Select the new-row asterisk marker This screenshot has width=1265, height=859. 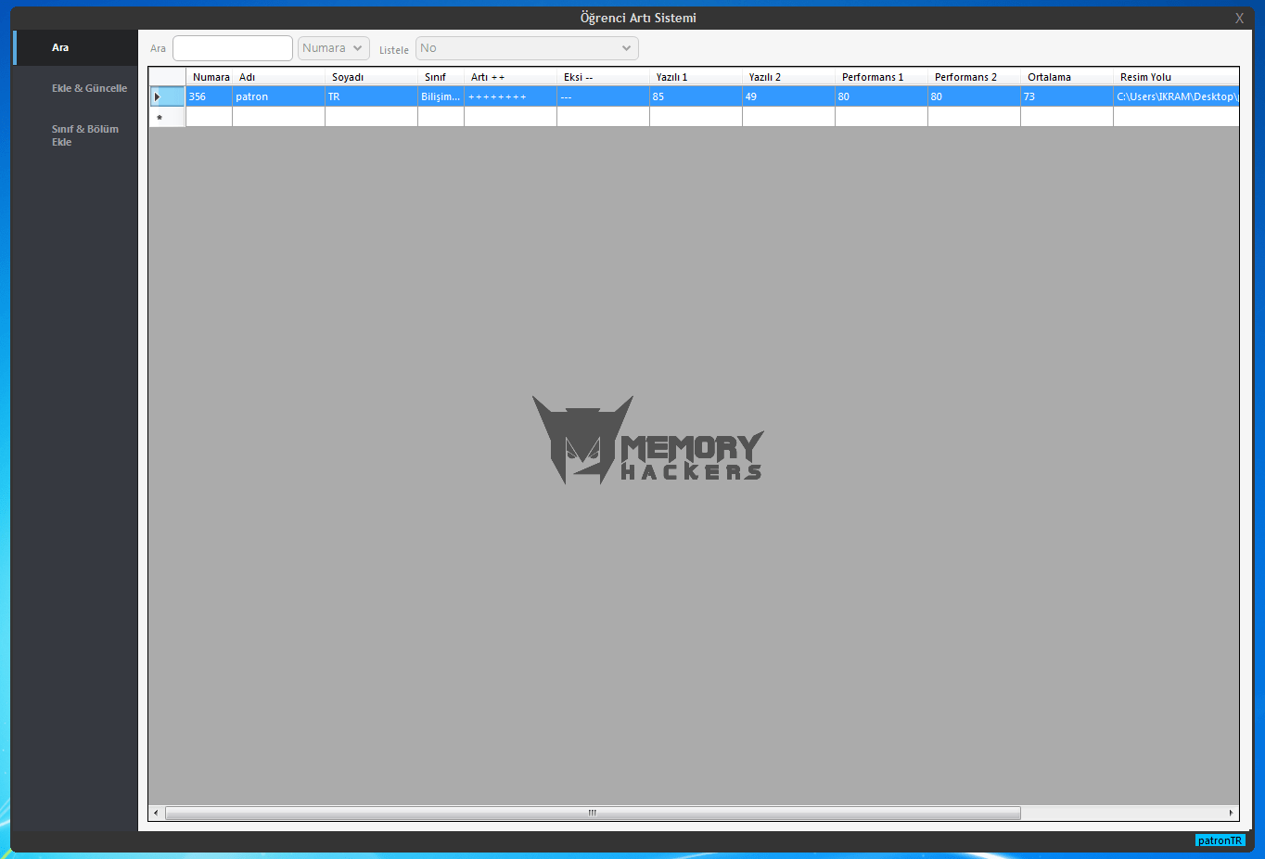[x=168, y=117]
